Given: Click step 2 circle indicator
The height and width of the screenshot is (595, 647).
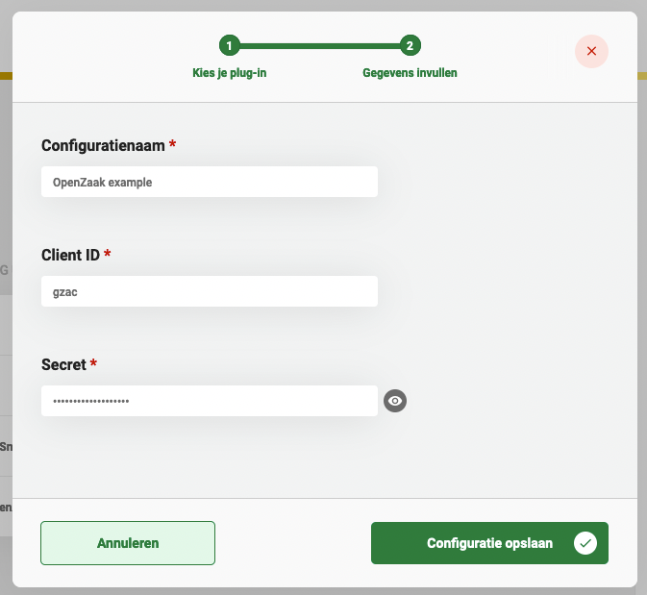Looking at the screenshot, I should (x=411, y=45).
